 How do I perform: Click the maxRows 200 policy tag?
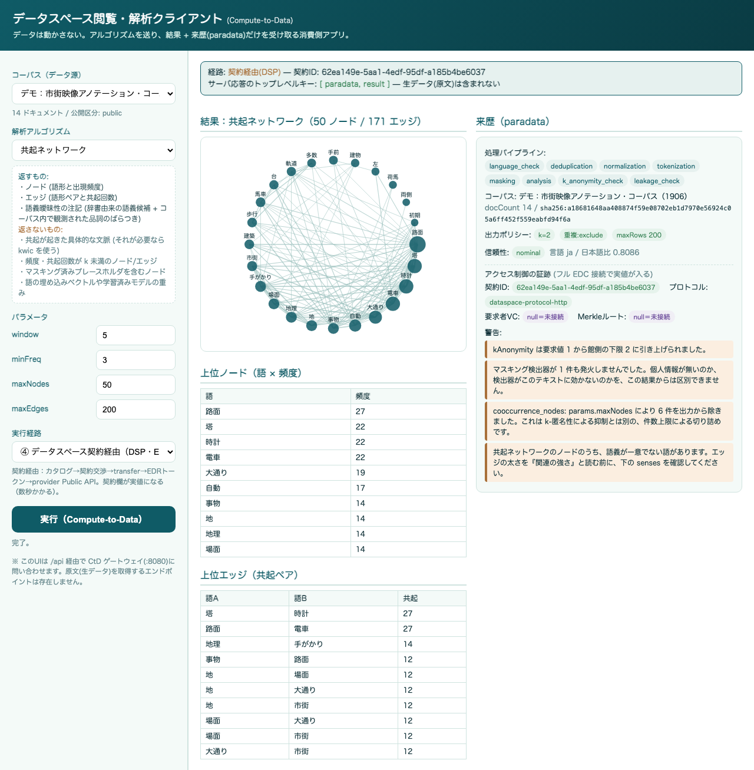(639, 235)
